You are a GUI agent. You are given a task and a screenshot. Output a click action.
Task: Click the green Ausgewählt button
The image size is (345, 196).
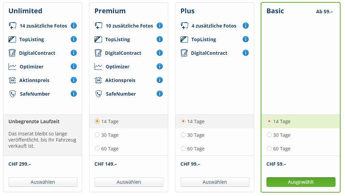(x=301, y=182)
